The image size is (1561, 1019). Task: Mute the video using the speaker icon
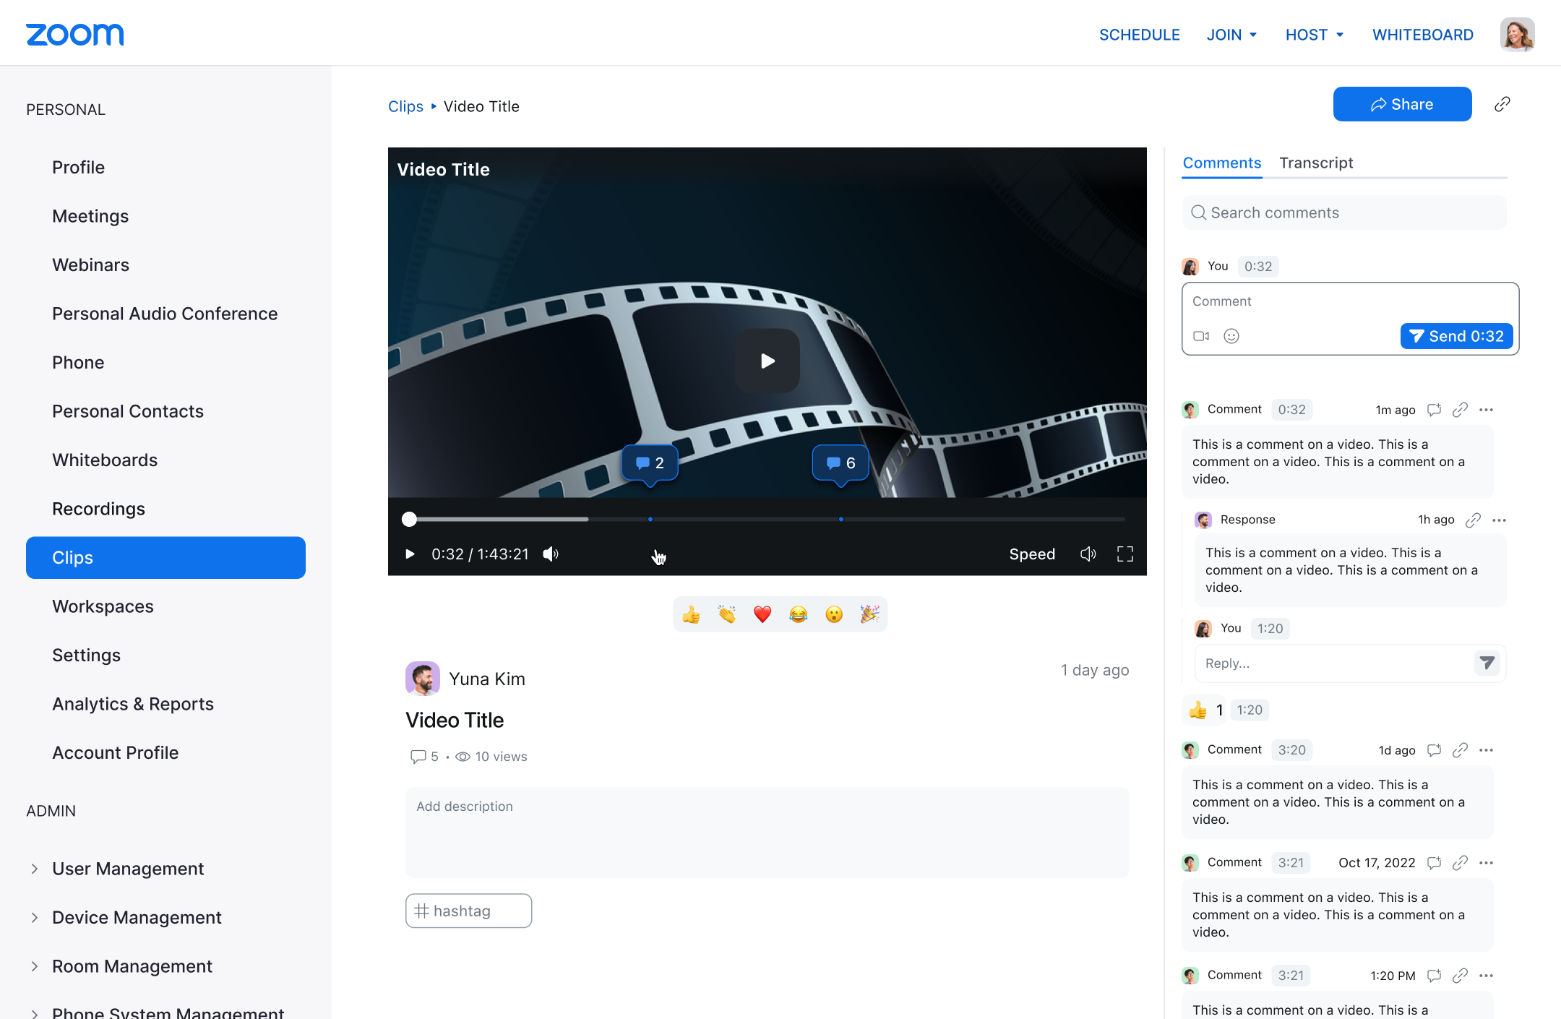click(551, 554)
